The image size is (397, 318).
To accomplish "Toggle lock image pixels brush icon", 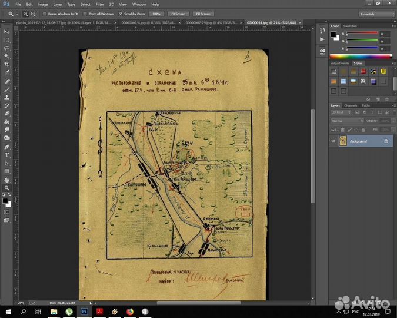I will pos(349,130).
